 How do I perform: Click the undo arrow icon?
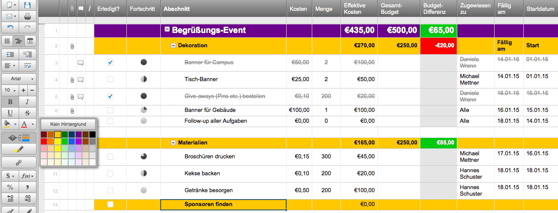10,27
